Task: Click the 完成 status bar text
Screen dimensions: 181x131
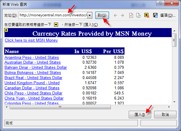Action: [9, 123]
